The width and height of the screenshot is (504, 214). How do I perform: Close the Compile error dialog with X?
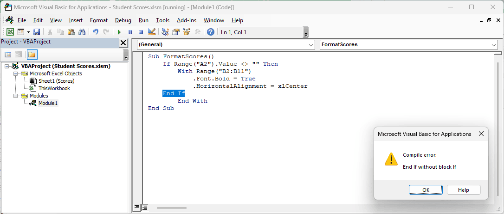point(481,134)
